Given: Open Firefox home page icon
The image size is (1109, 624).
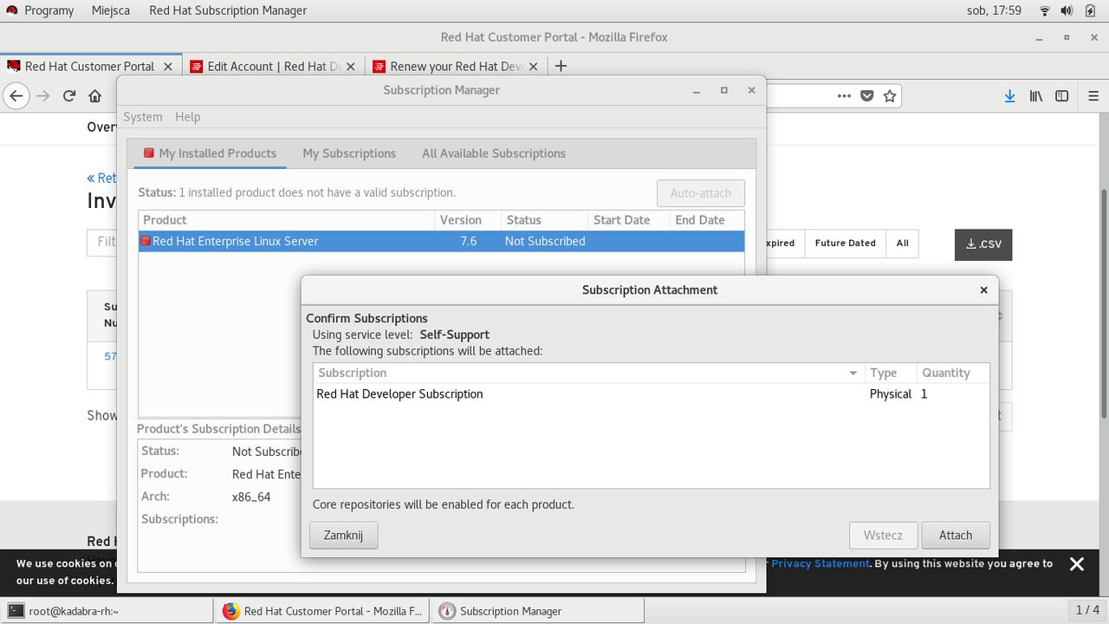Looking at the screenshot, I should pos(95,96).
